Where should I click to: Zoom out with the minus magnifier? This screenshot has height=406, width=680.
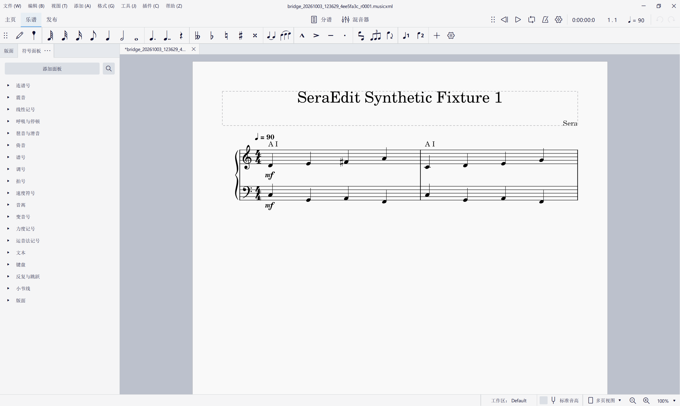click(633, 400)
